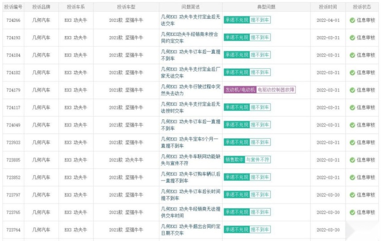Click 几何汽车 brand in row 724179

click(41, 90)
